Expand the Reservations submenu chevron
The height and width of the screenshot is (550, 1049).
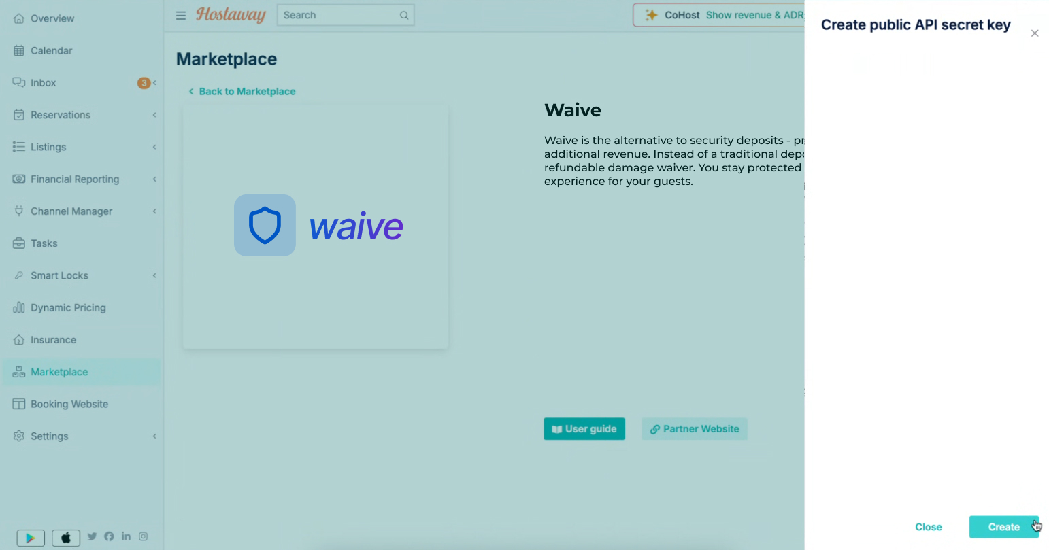pyautogui.click(x=155, y=115)
